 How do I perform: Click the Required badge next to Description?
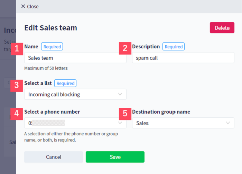pos(174,47)
